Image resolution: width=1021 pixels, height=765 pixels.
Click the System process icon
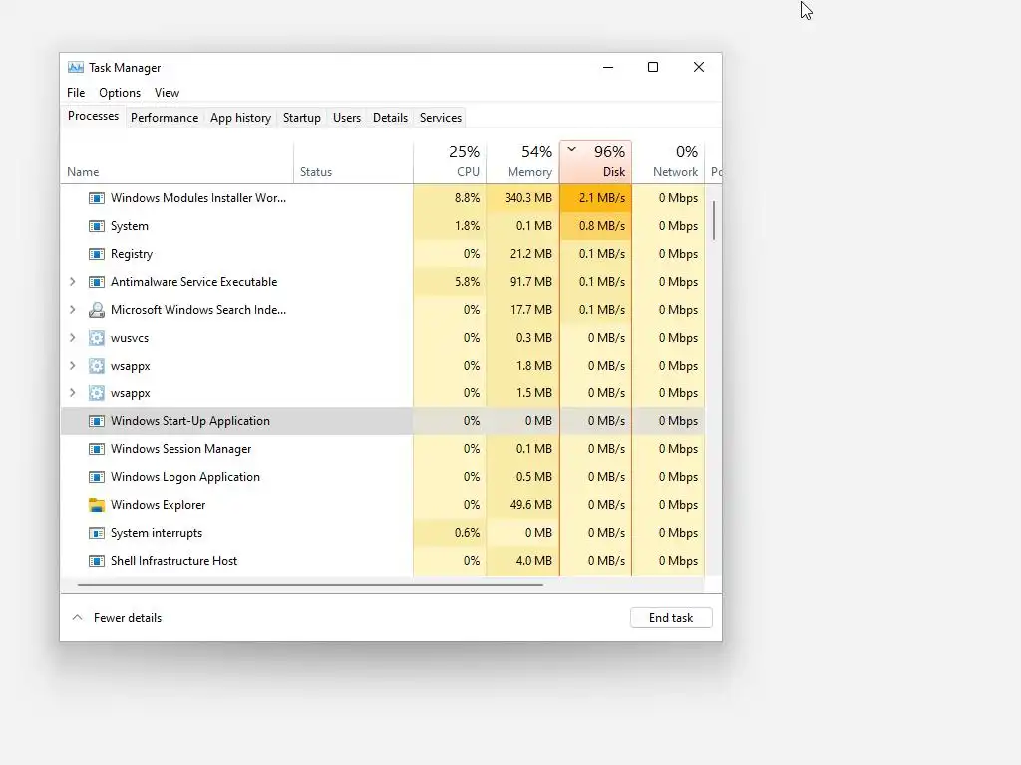point(97,226)
